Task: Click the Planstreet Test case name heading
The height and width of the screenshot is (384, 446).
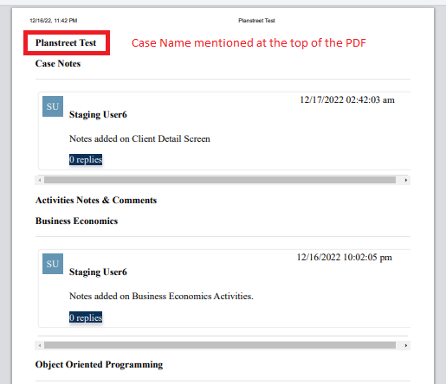Action: tap(66, 42)
